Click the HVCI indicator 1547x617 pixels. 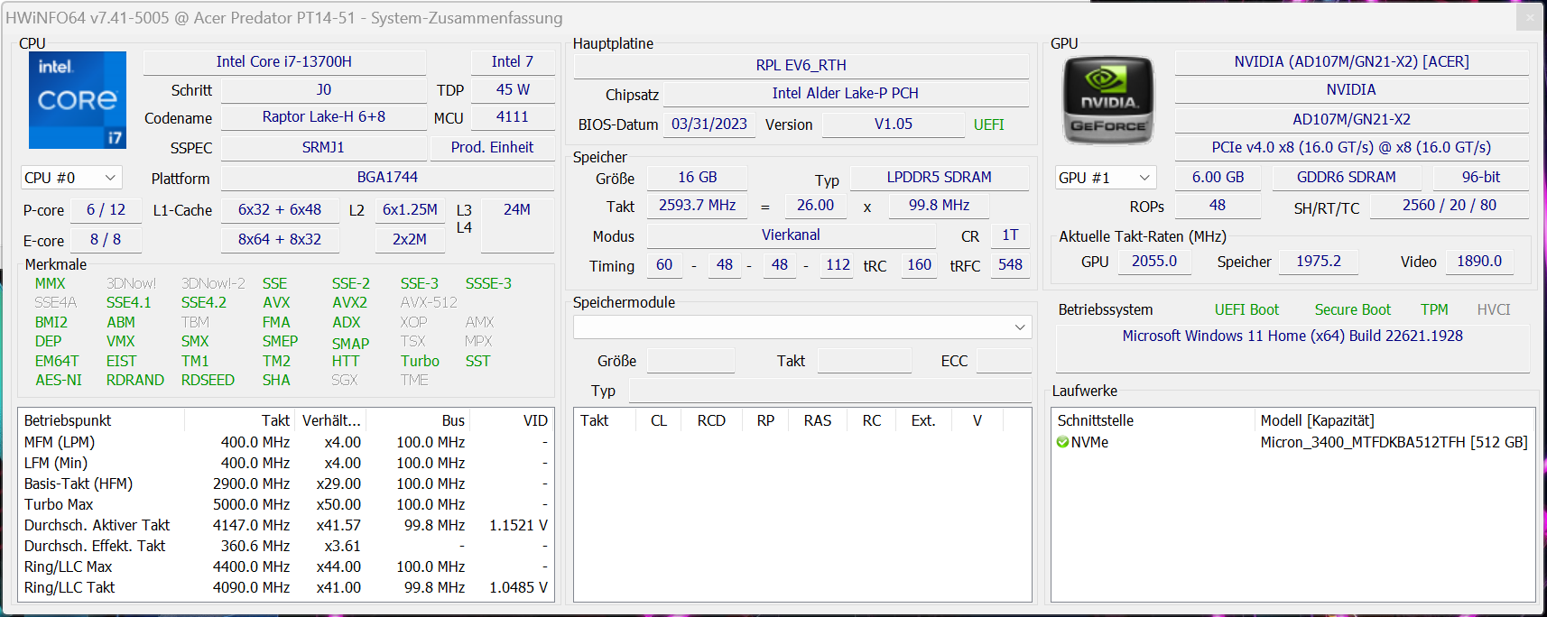click(x=1494, y=309)
